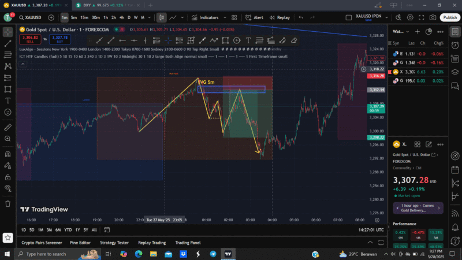Set the chart range to YTD
Image resolution: width=462 pixels, height=260 pixels.
68,229
